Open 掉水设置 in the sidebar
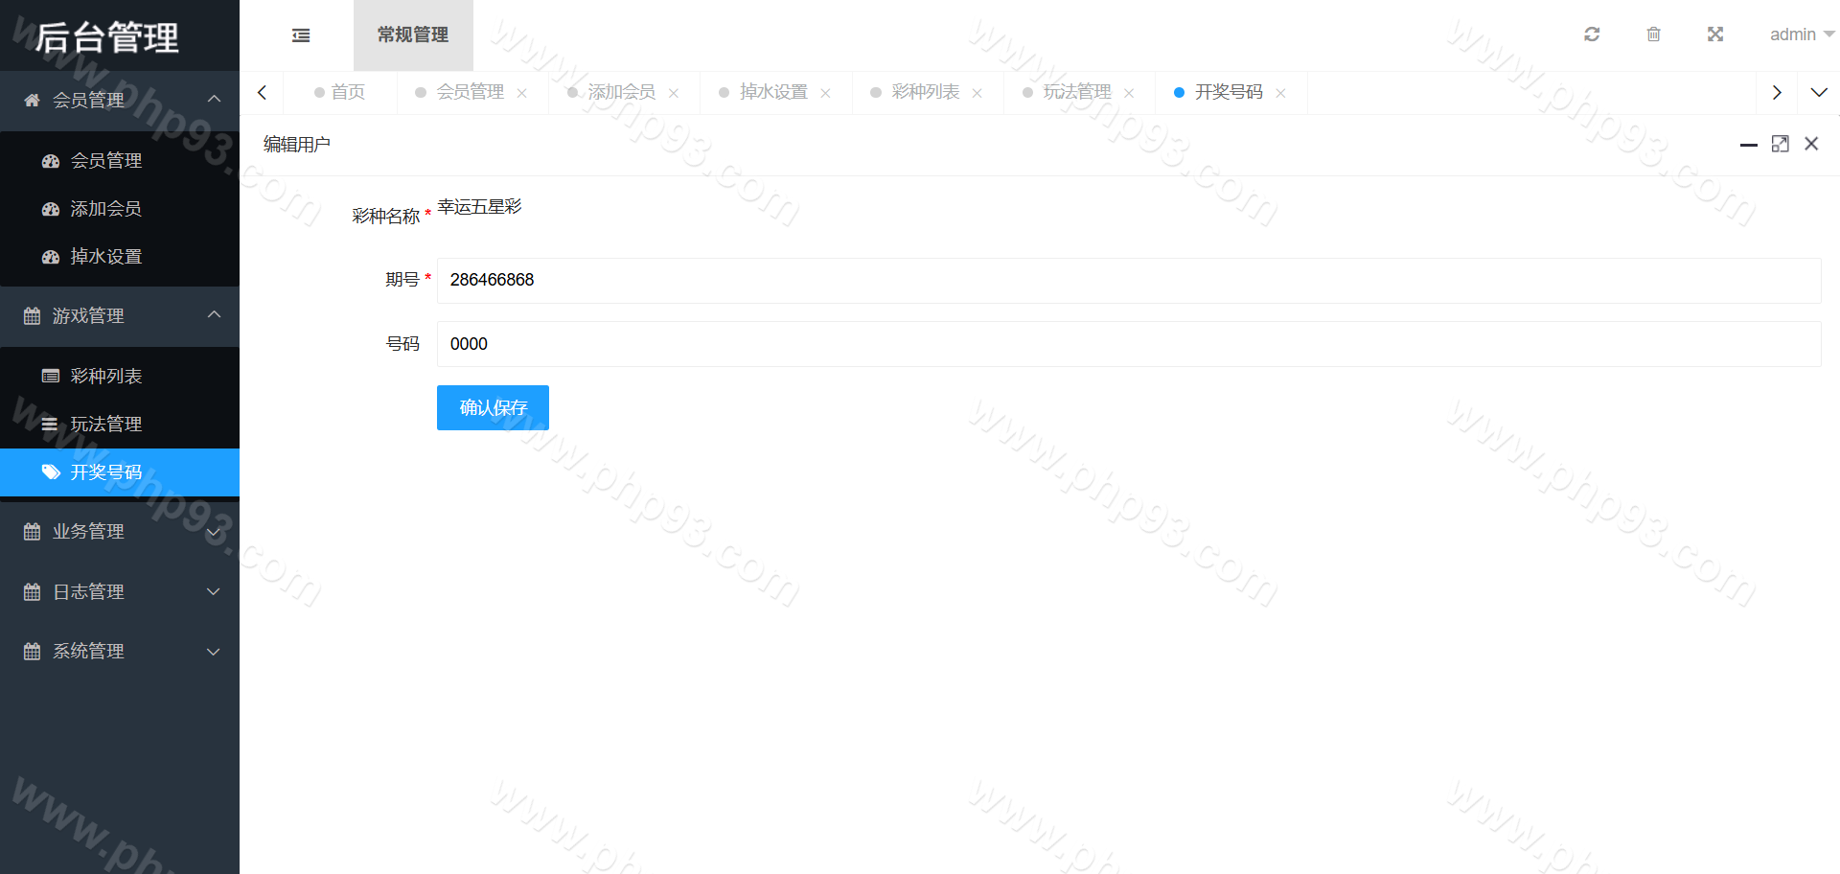 tap(106, 257)
